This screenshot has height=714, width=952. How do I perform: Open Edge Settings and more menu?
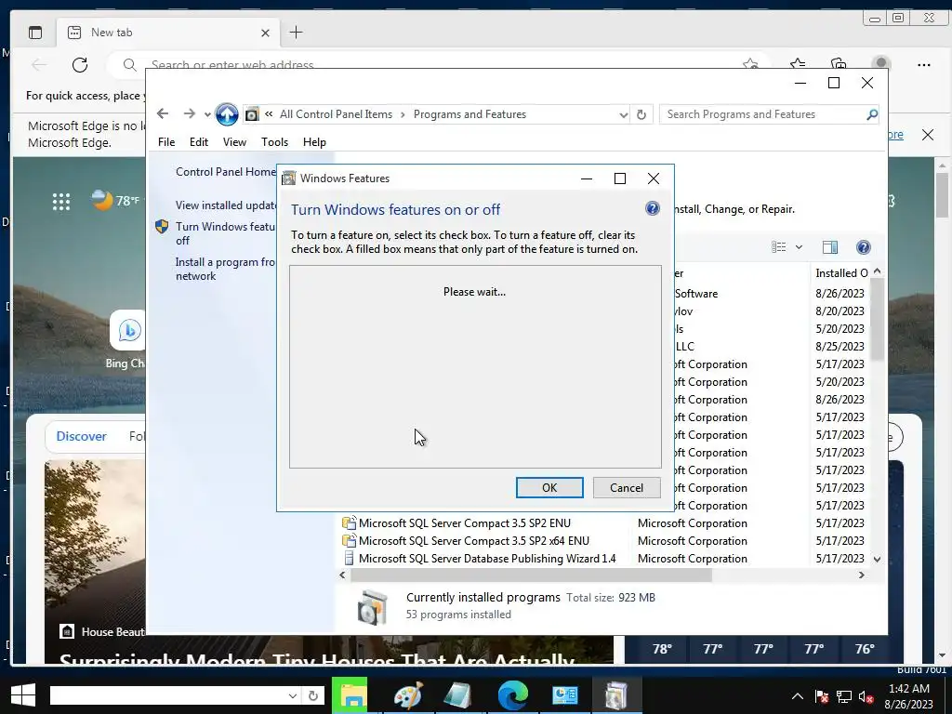(924, 64)
